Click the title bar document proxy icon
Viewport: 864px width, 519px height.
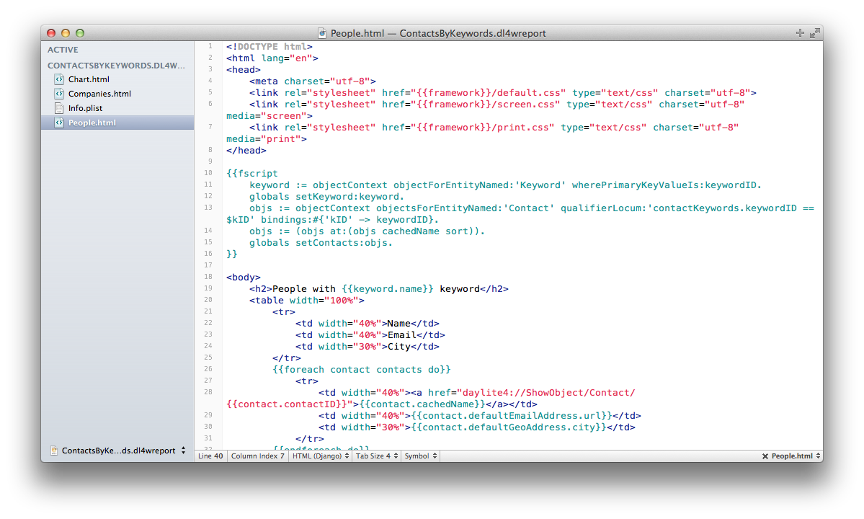tap(322, 33)
